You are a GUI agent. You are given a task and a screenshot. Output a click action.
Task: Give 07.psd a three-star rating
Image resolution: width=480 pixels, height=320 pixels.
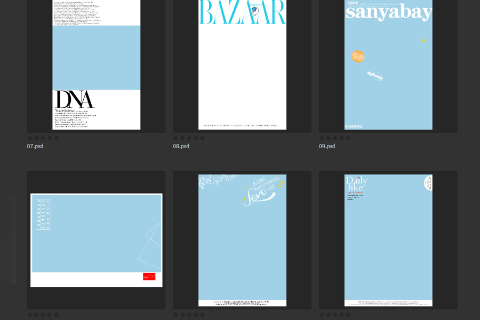[x=43, y=138]
